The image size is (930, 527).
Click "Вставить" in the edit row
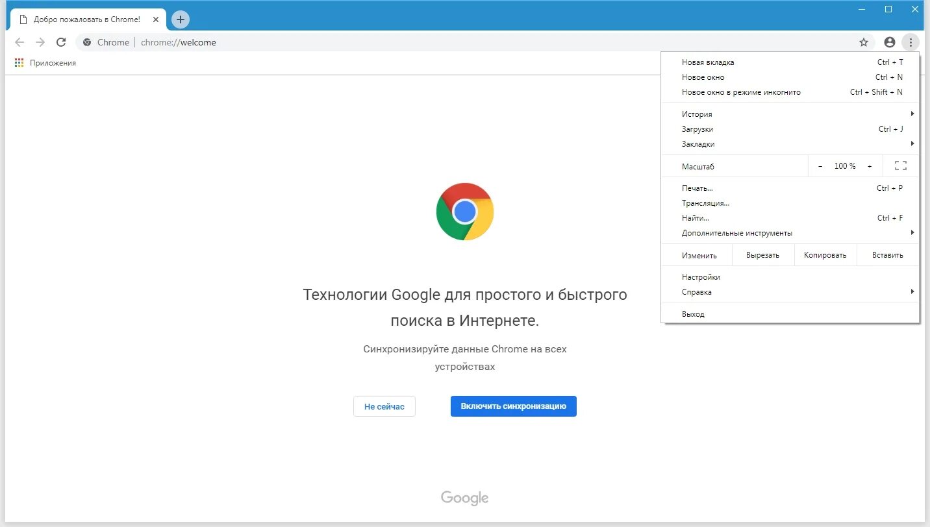coord(888,255)
